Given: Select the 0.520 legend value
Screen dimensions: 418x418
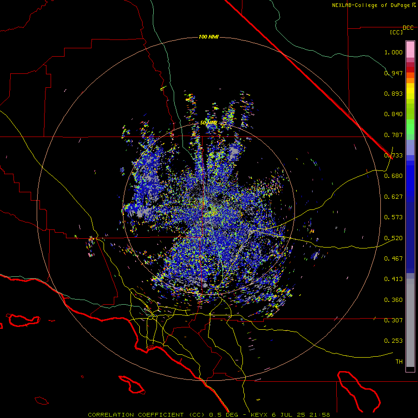Looking at the screenshot, I should coord(393,238).
